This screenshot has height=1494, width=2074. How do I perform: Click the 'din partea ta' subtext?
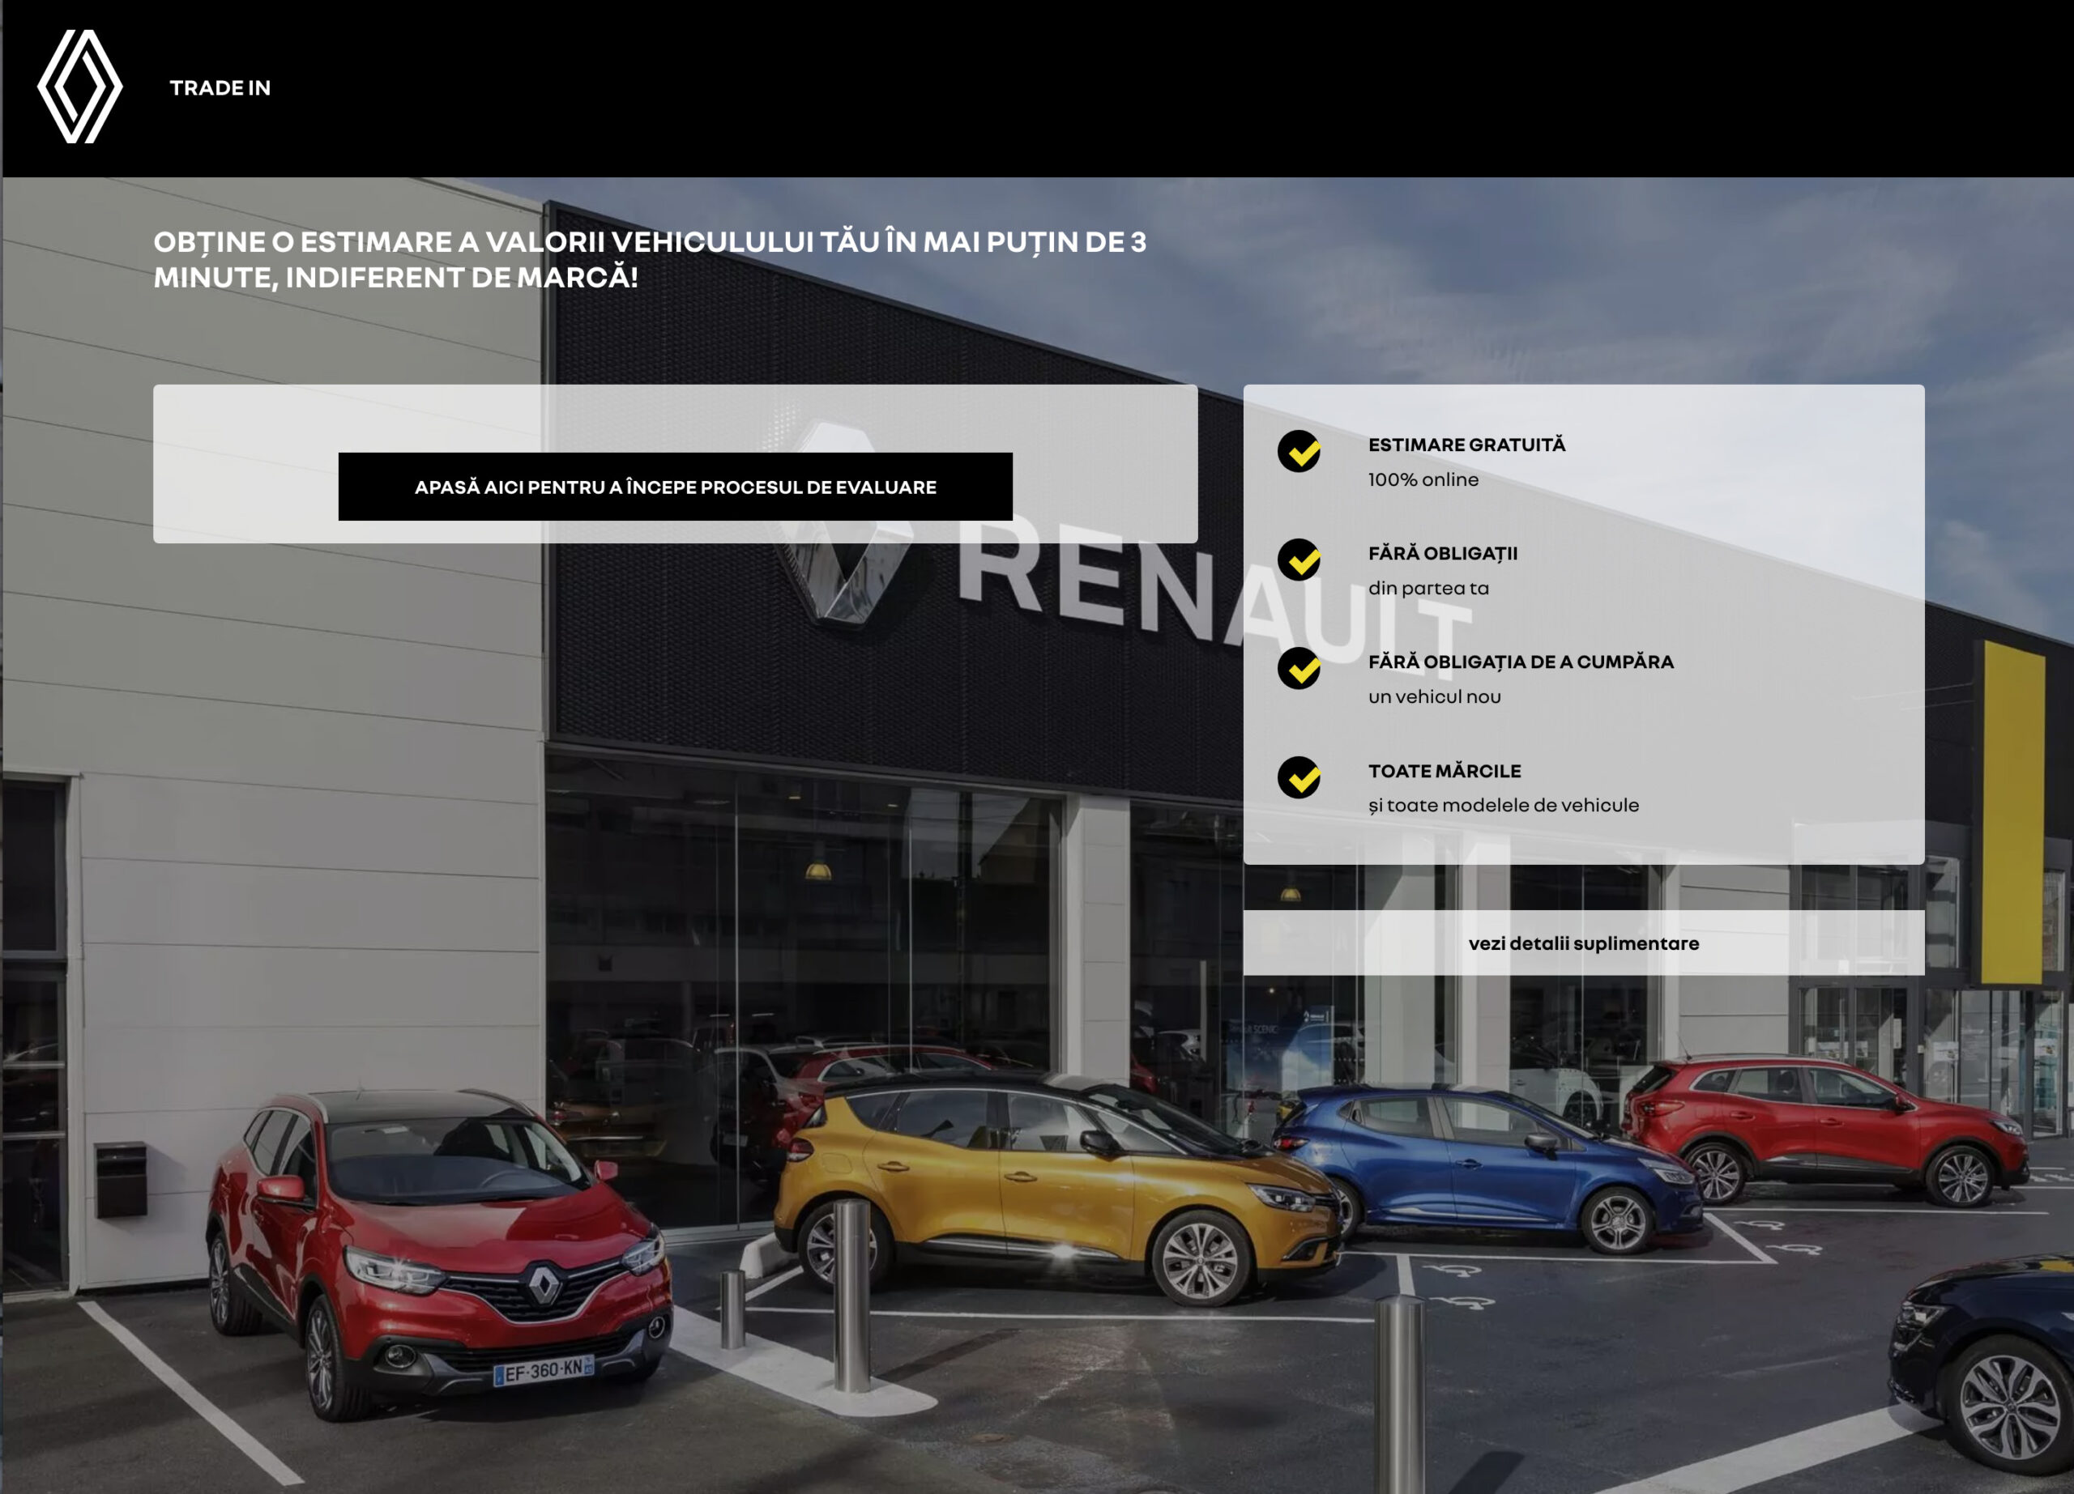coord(1427,589)
